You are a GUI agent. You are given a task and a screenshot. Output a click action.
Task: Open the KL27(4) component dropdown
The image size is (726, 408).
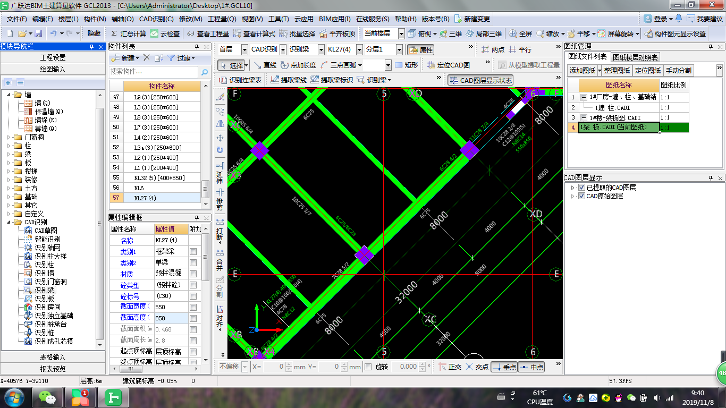click(360, 49)
